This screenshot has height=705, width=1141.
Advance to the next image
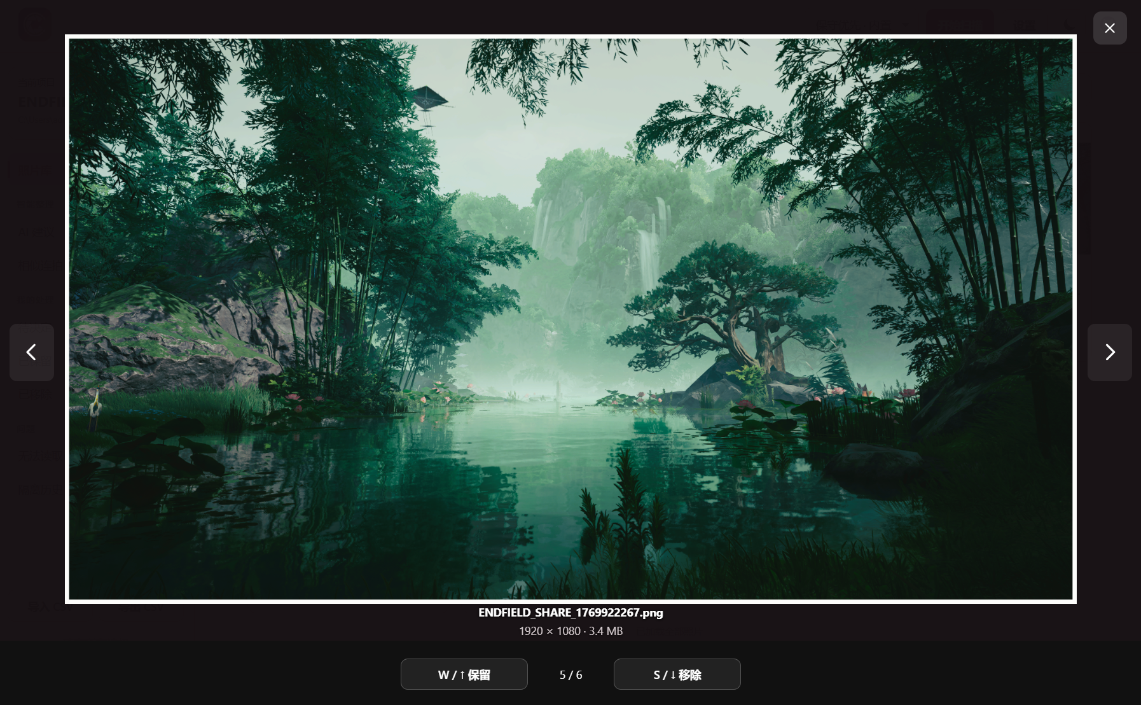tap(1110, 352)
